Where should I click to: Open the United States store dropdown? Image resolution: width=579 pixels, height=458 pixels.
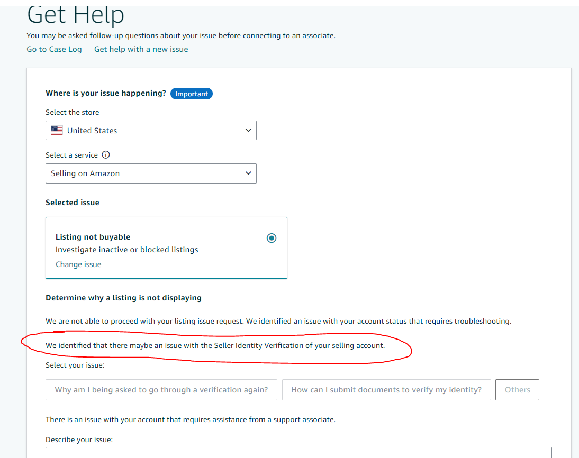pos(151,130)
